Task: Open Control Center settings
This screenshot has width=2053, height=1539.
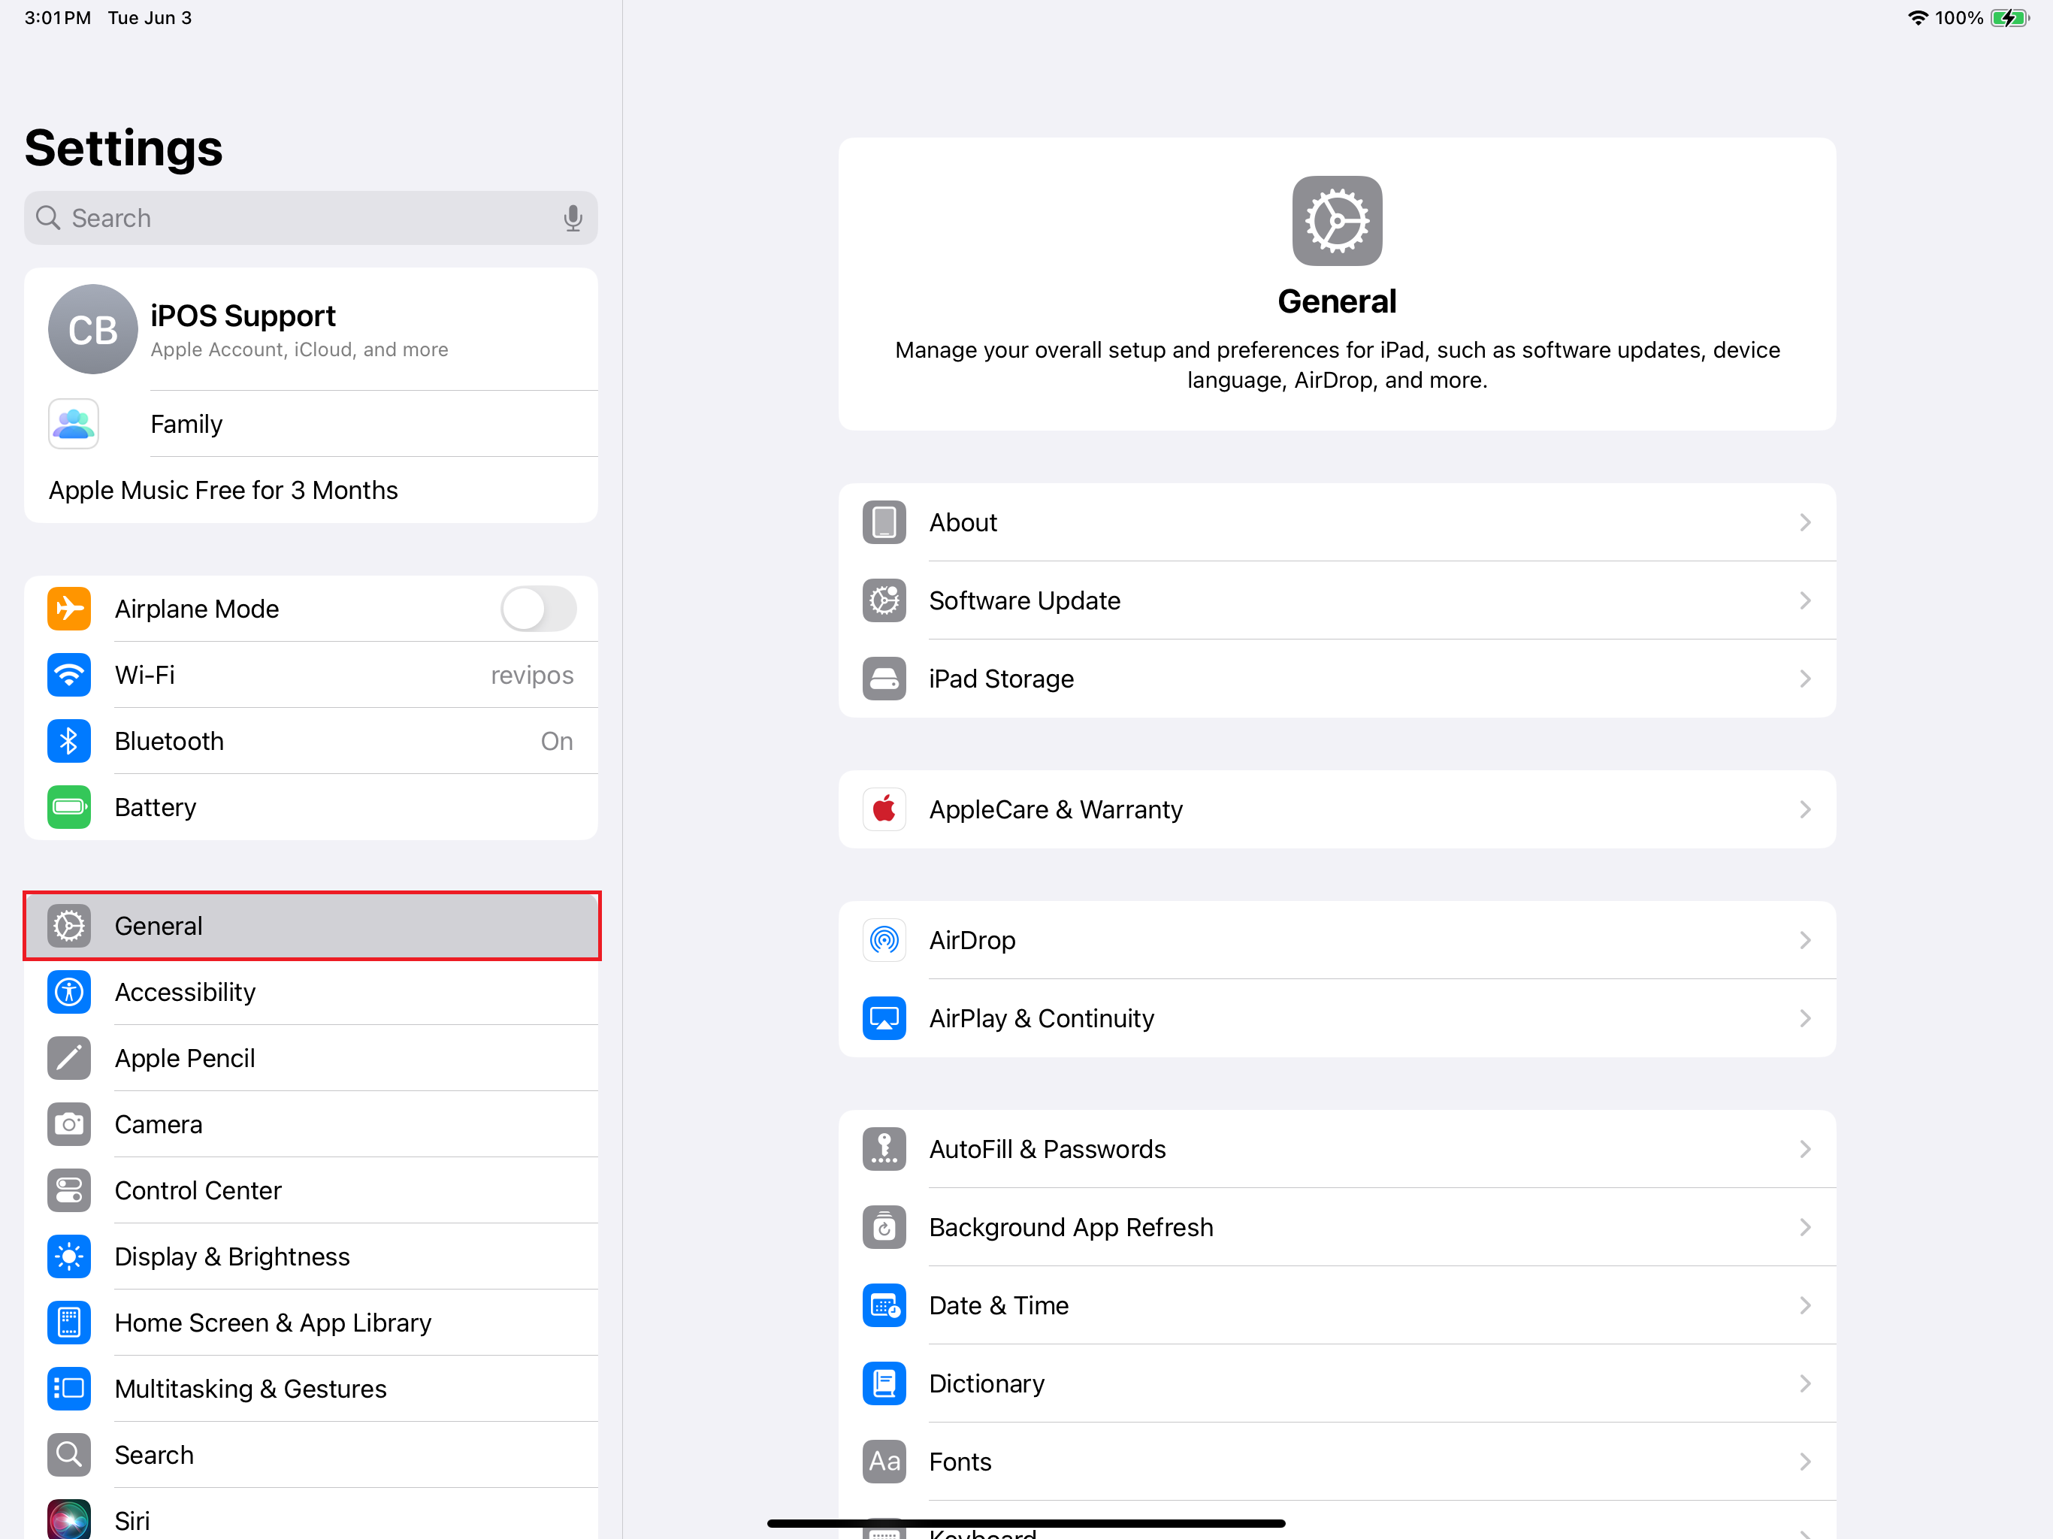Action: (x=311, y=1190)
